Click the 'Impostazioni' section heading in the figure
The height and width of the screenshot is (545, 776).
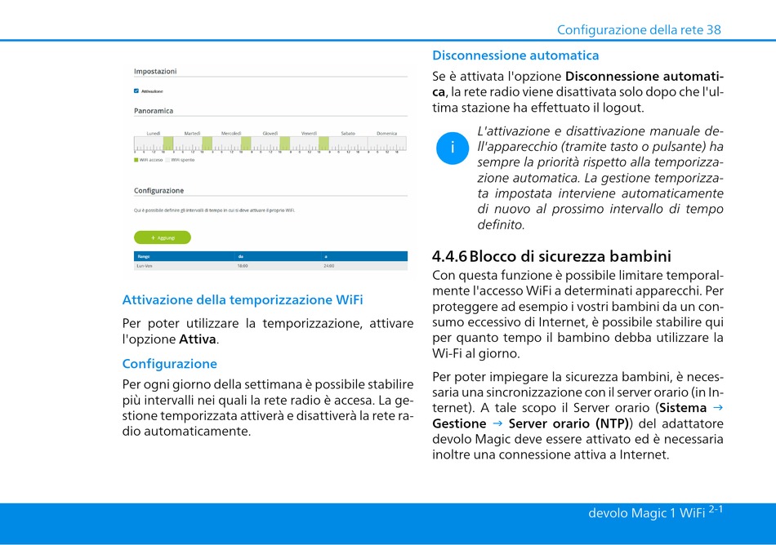[155, 71]
